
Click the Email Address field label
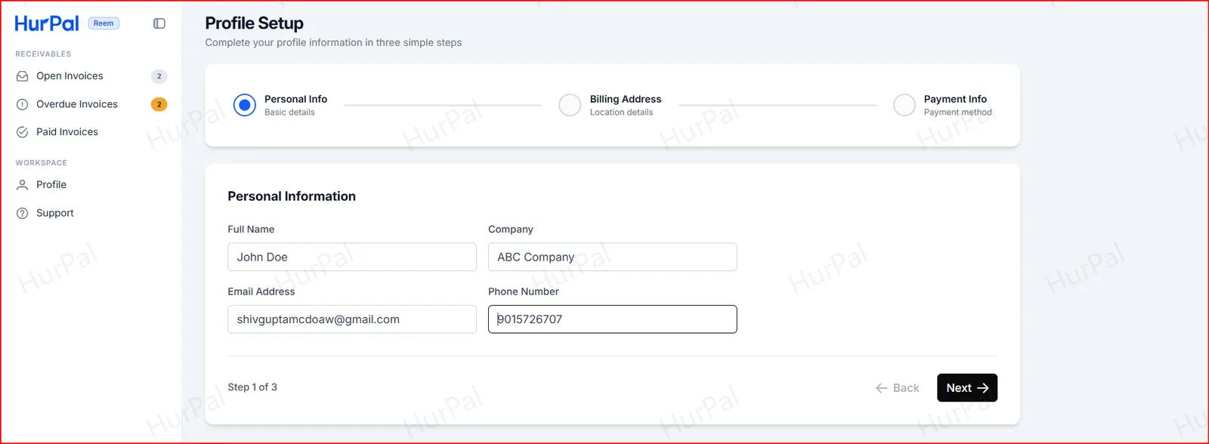(x=261, y=291)
